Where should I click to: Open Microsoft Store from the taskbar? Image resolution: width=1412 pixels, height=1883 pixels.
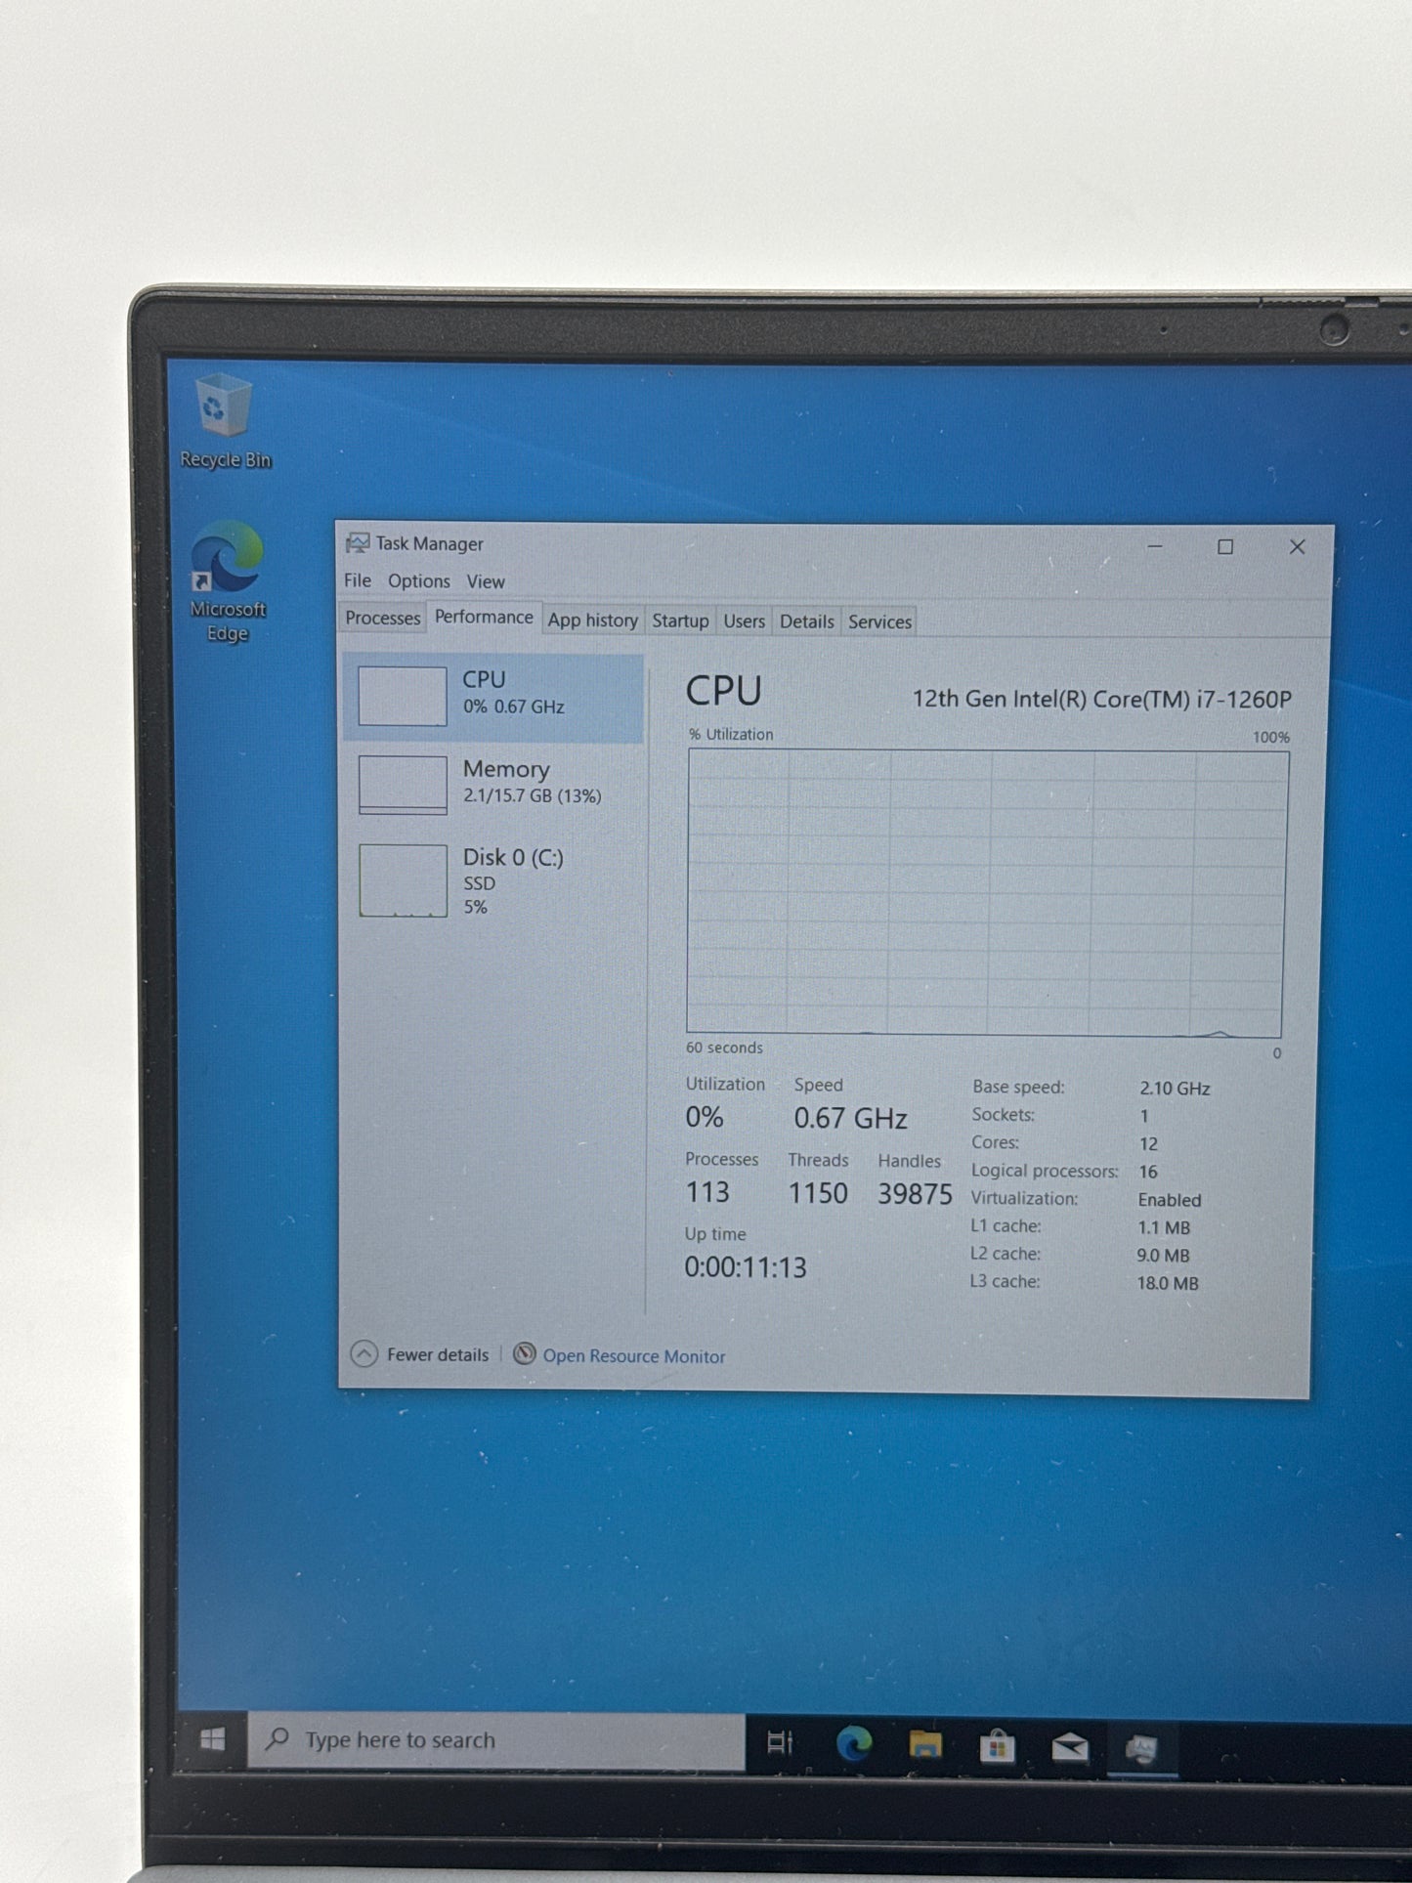pos(997,1746)
